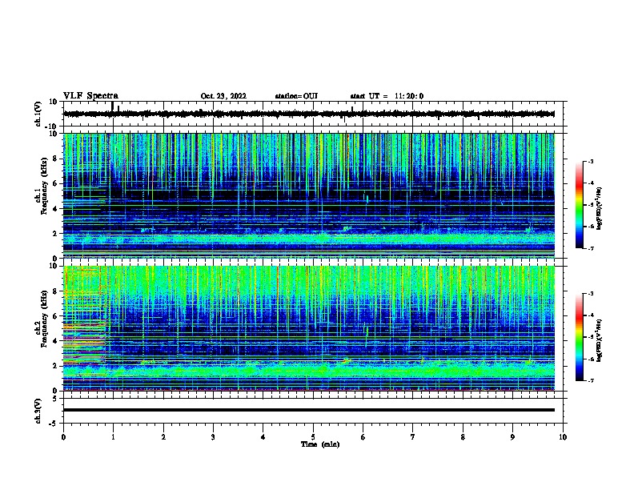634x490 pixels.
Task: Click the ch.1 voltage waveform trace
Action: point(309,114)
